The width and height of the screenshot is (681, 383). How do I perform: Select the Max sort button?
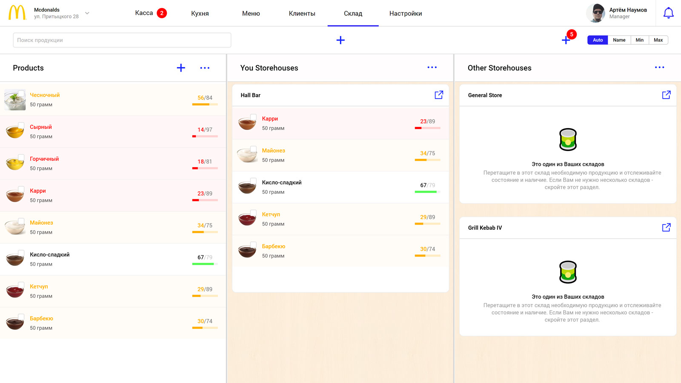point(658,40)
